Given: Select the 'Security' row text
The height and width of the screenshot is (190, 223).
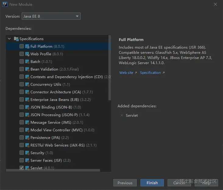Looking at the screenshot, I should coord(37,153).
